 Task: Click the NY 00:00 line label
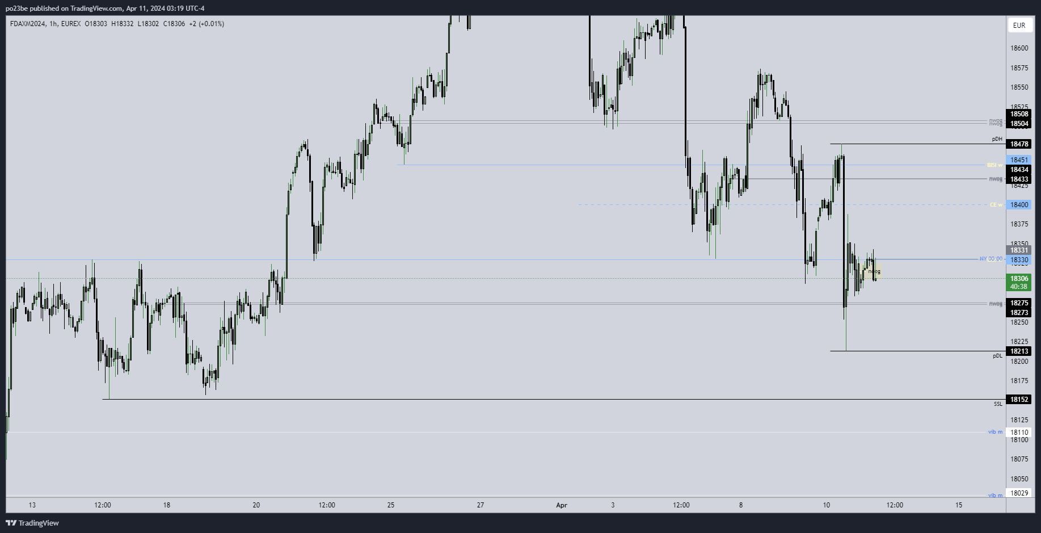991,259
